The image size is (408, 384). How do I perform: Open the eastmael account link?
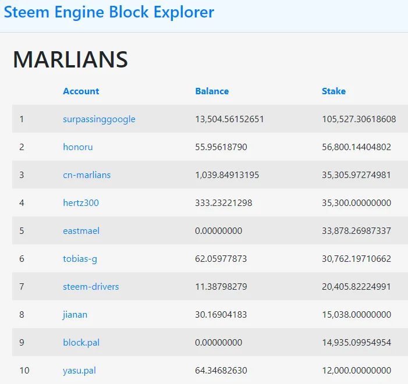click(81, 231)
